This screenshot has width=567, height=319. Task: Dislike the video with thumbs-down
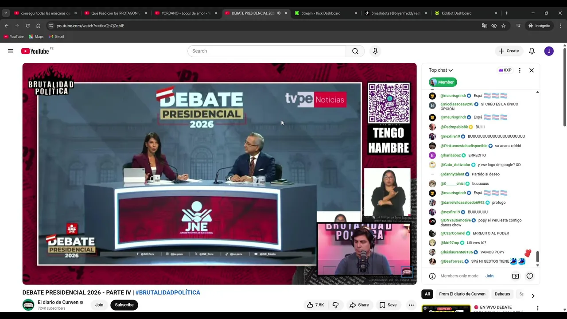336,305
